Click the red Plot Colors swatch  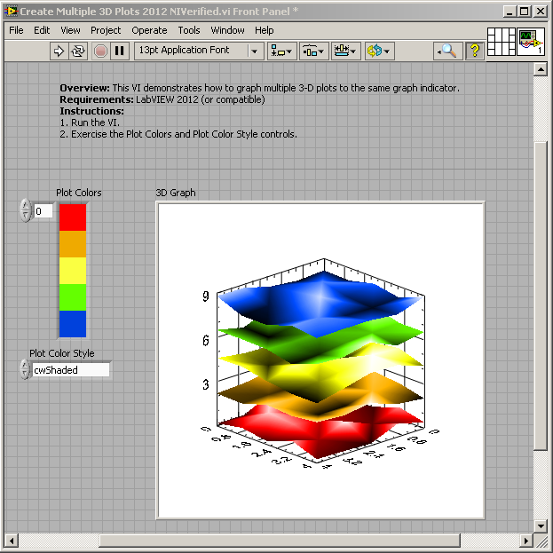click(73, 217)
